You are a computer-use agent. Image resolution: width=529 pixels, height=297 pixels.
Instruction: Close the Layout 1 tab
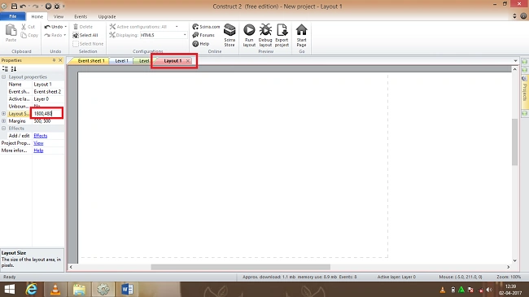pyautogui.click(x=188, y=61)
